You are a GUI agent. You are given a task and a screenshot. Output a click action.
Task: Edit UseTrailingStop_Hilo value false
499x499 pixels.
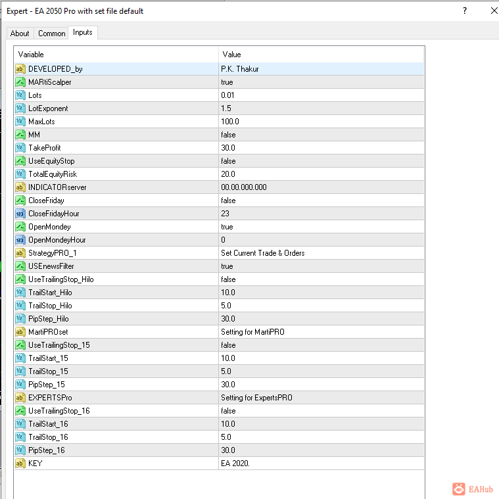coord(321,279)
